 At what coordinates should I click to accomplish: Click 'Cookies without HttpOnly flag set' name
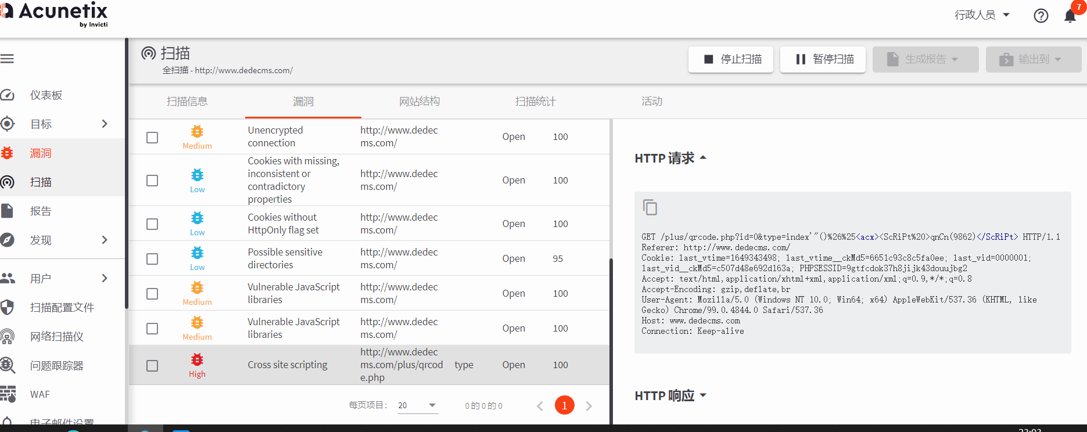pos(283,224)
